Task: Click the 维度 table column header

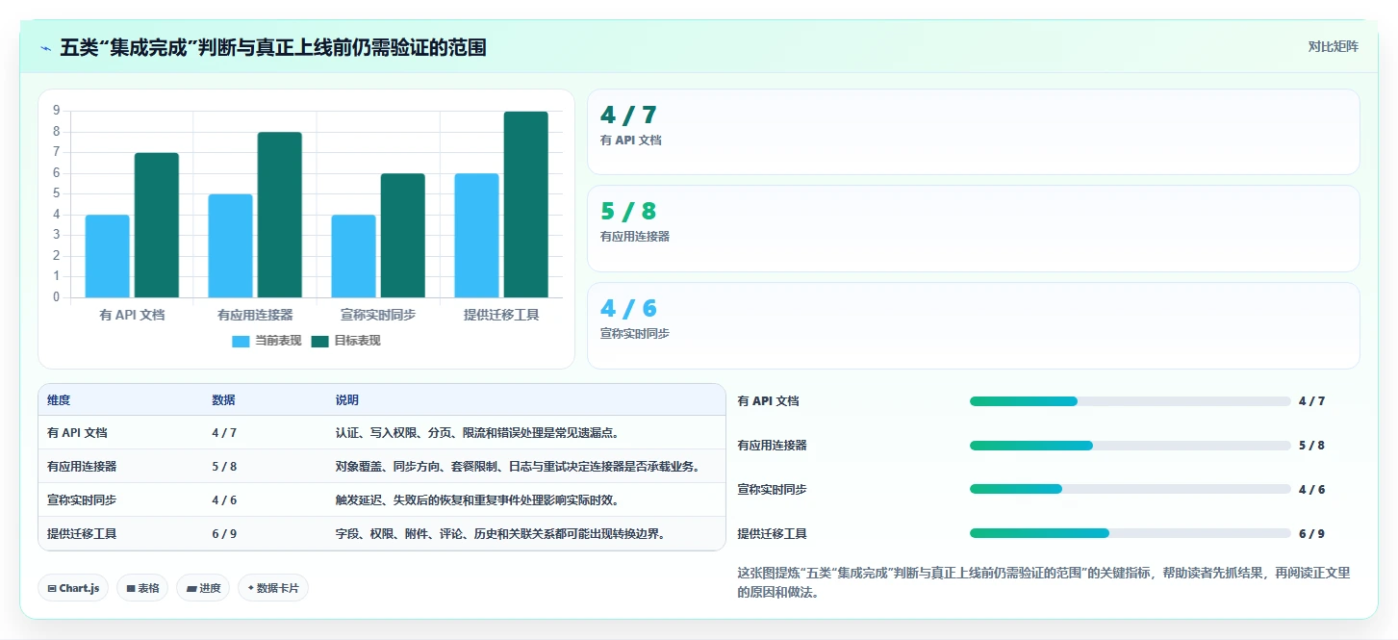Action: (59, 400)
